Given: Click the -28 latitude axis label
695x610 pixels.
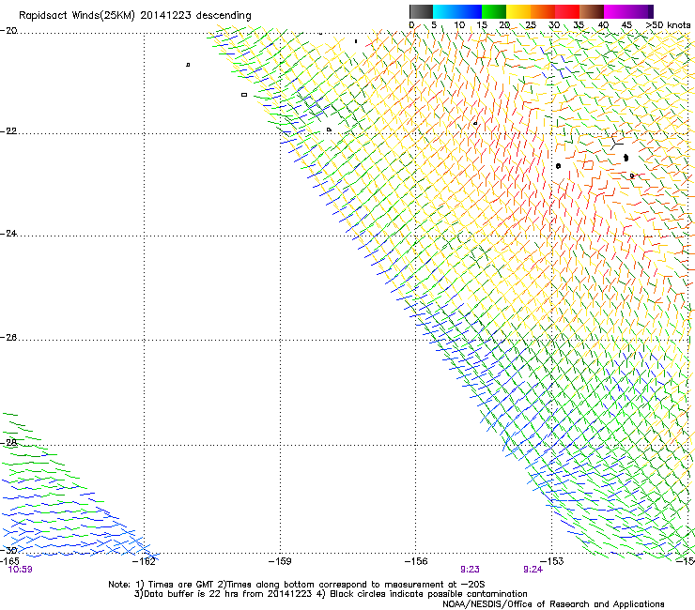Looking at the screenshot, I should (x=8, y=443).
